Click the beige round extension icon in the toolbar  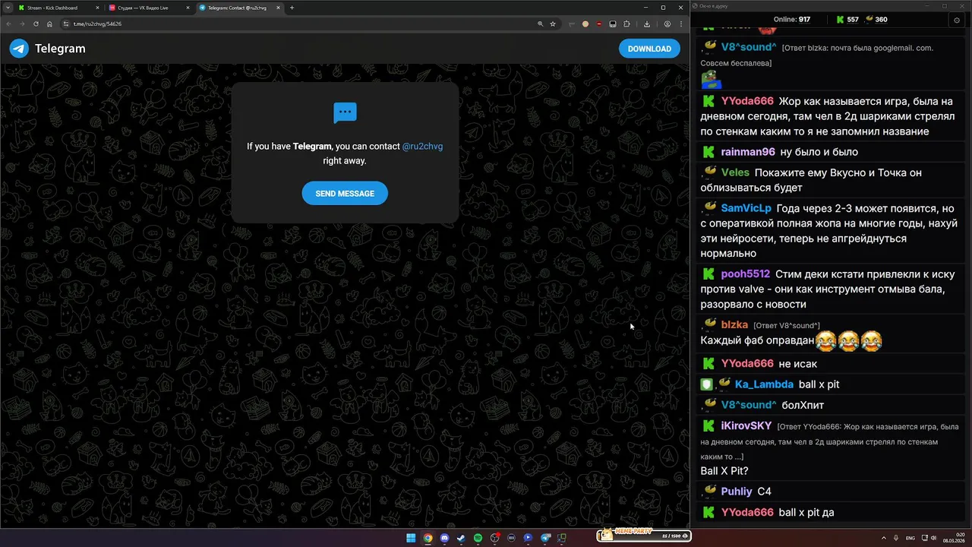(585, 24)
